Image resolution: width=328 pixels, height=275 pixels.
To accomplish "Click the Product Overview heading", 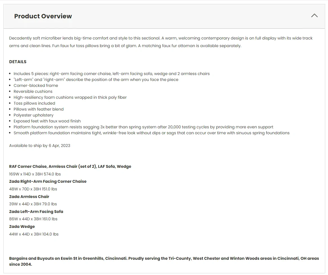I will (43, 16).
